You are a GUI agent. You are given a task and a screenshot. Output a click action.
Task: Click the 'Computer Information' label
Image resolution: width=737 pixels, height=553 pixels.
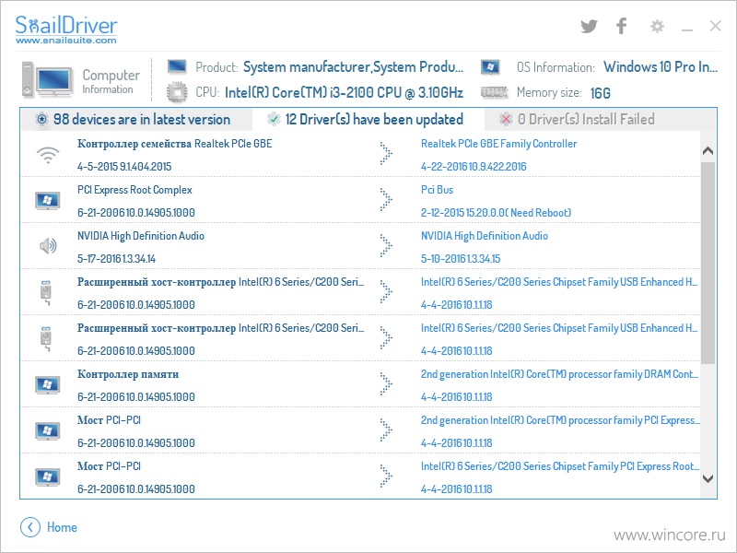coord(111,81)
